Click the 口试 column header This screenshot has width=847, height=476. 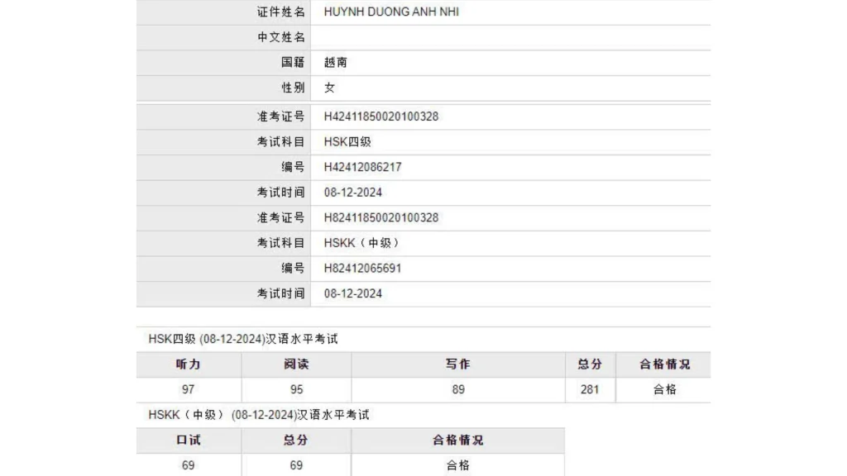point(189,440)
